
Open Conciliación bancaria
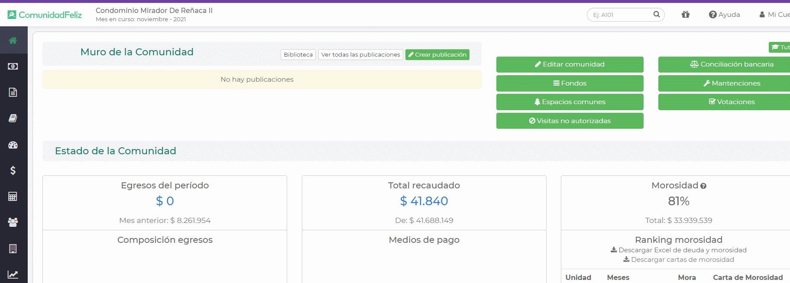(724, 64)
